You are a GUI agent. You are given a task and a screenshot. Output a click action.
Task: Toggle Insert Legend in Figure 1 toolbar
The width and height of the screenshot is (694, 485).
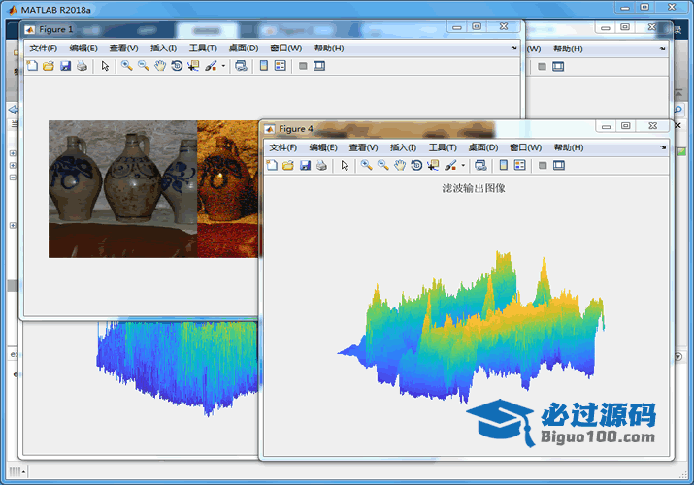pyautogui.click(x=280, y=66)
